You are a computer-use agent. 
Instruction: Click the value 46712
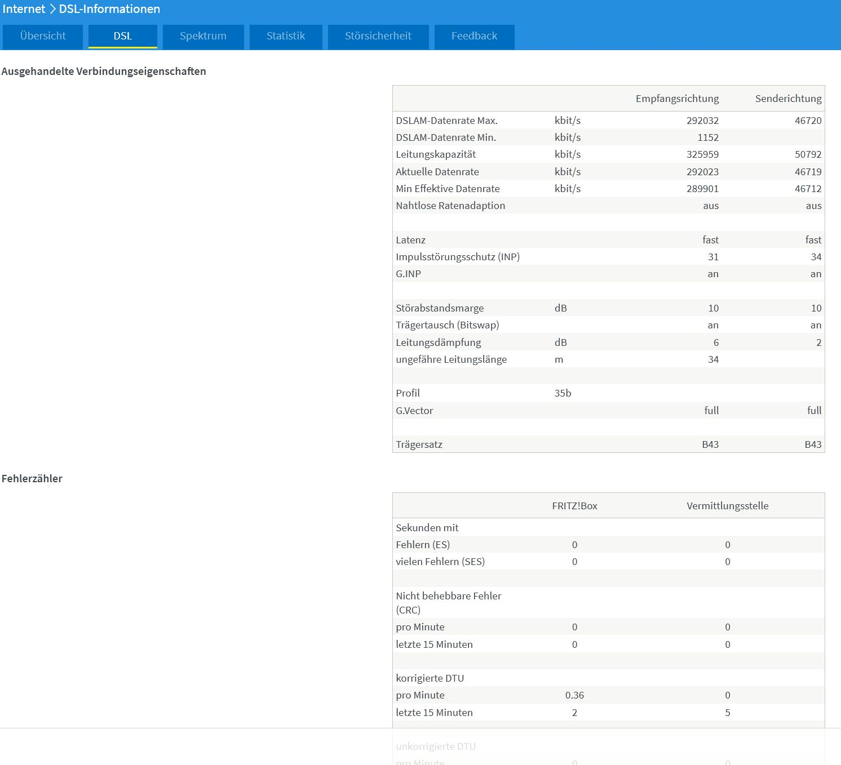(808, 189)
